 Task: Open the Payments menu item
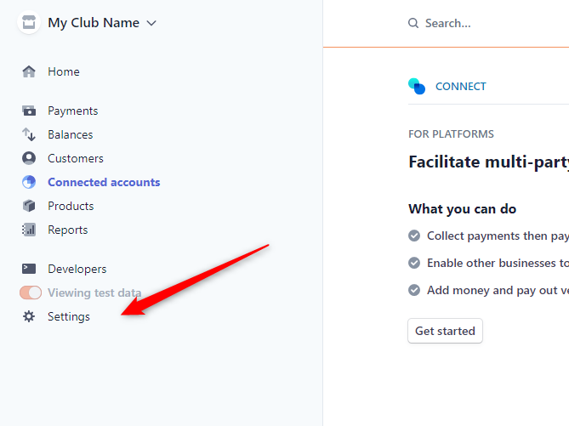[72, 111]
